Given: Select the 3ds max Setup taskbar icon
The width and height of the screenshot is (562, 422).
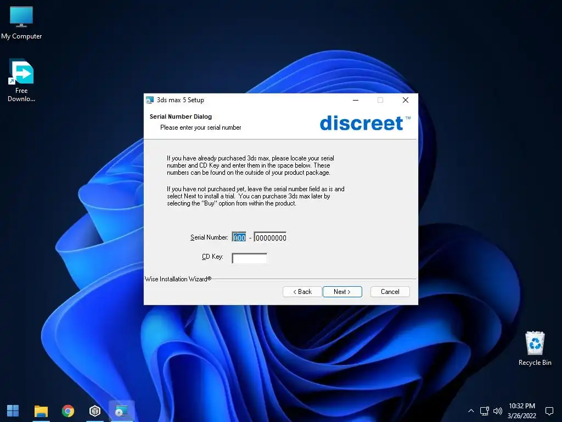Looking at the screenshot, I should click(121, 411).
